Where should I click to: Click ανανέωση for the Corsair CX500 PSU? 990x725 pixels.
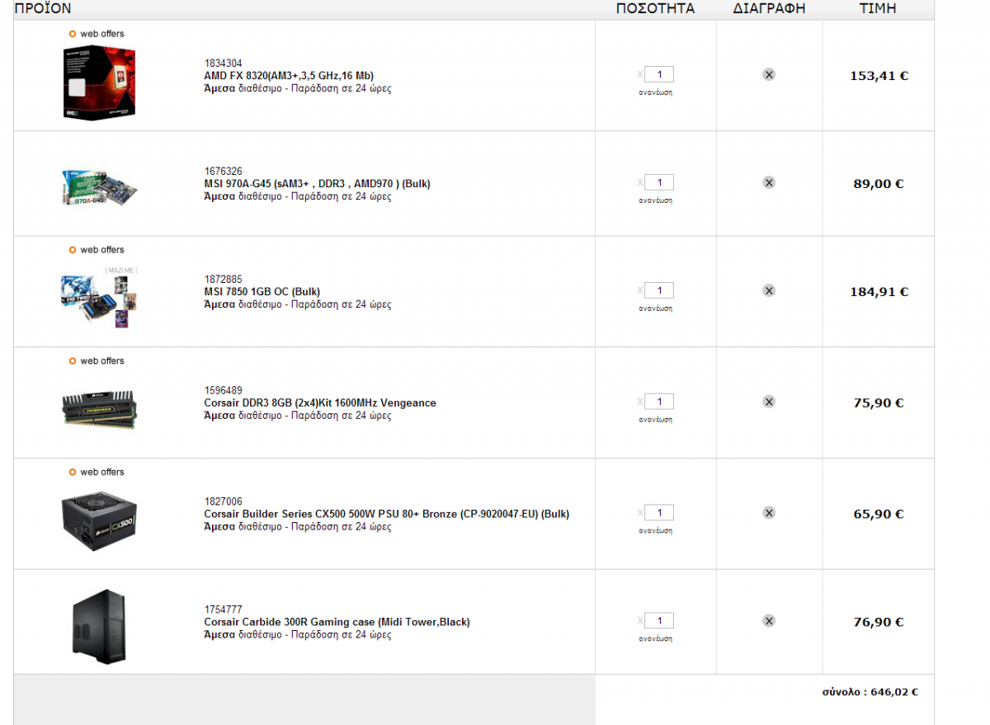pos(656,531)
